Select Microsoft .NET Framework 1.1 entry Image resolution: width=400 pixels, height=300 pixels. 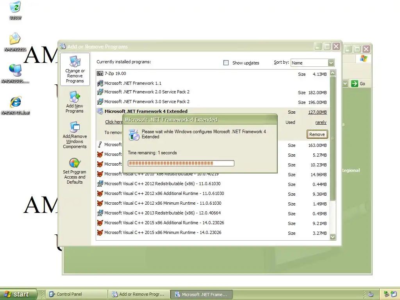(213, 83)
